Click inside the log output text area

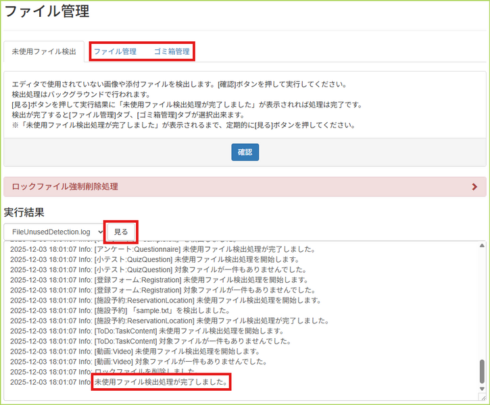click(338, 317)
